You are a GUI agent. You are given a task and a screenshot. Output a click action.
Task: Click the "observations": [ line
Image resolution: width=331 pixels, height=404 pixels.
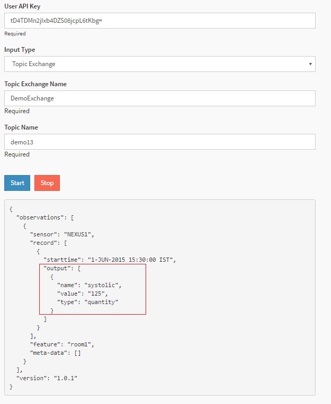point(45,217)
